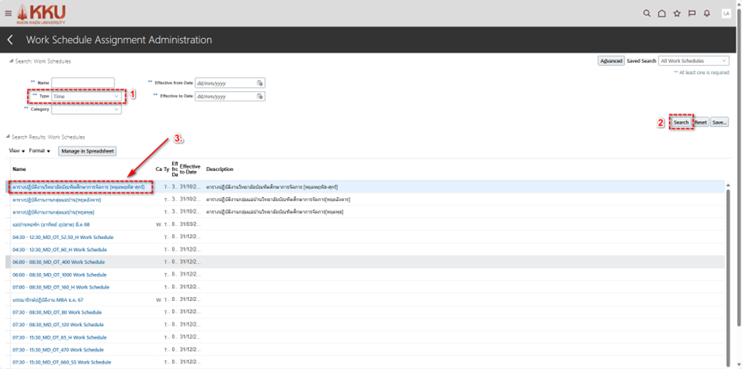Open calendar picker for Effective from Date
Viewport: 742px width, 369px height.
coord(260,82)
